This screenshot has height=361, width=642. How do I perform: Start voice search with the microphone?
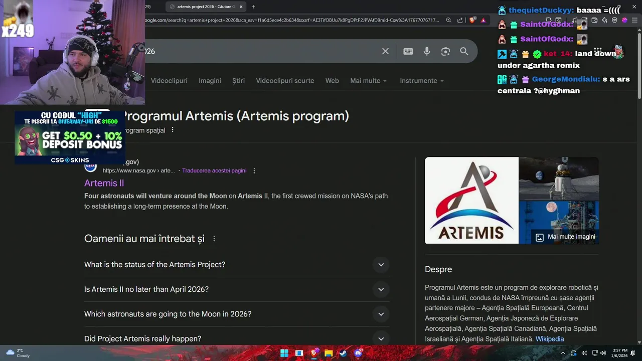[427, 51]
